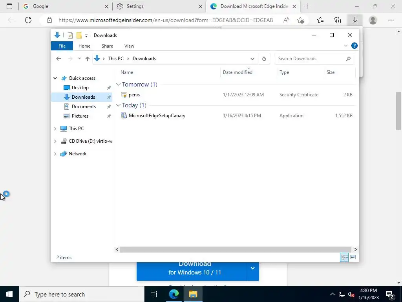Open the Share ribbon tab
The height and width of the screenshot is (302, 402).
(x=107, y=46)
